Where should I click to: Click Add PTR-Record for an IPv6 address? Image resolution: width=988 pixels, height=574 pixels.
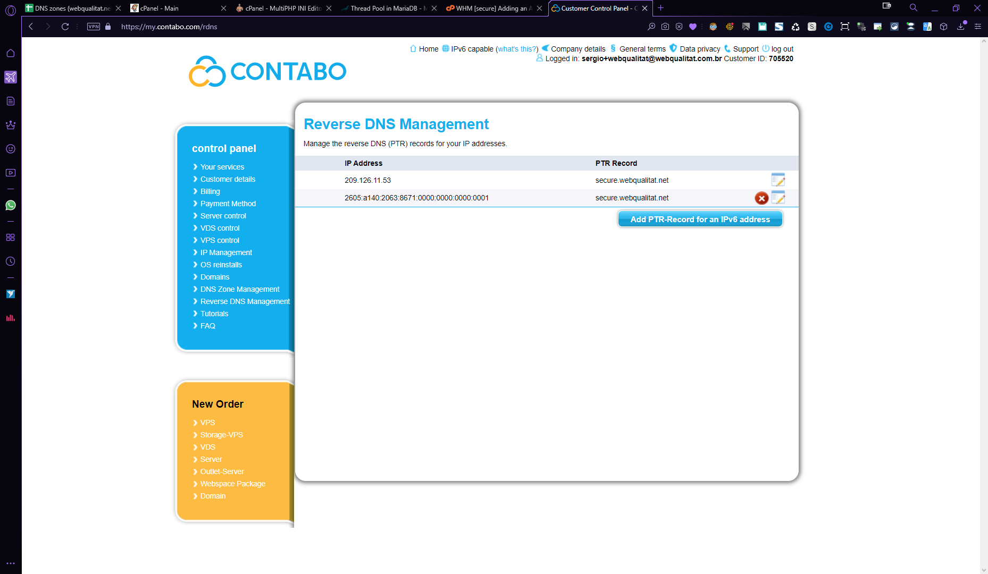click(700, 219)
